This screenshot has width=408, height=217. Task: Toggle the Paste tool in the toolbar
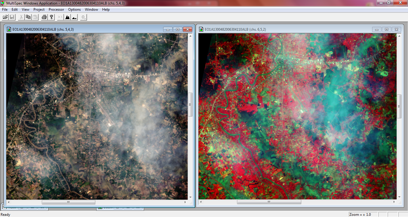tap(35, 17)
